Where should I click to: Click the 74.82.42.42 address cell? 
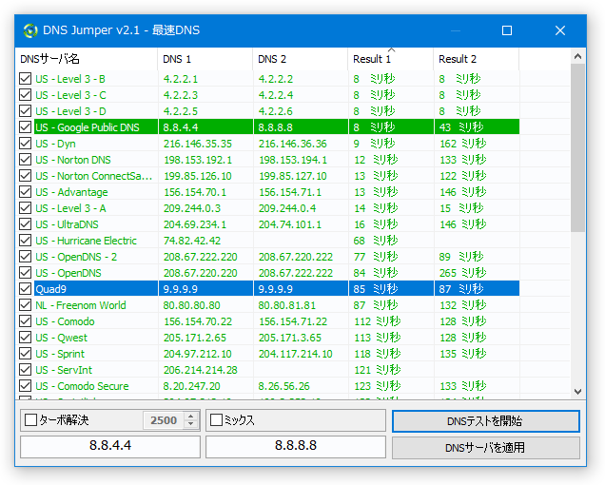pos(192,241)
